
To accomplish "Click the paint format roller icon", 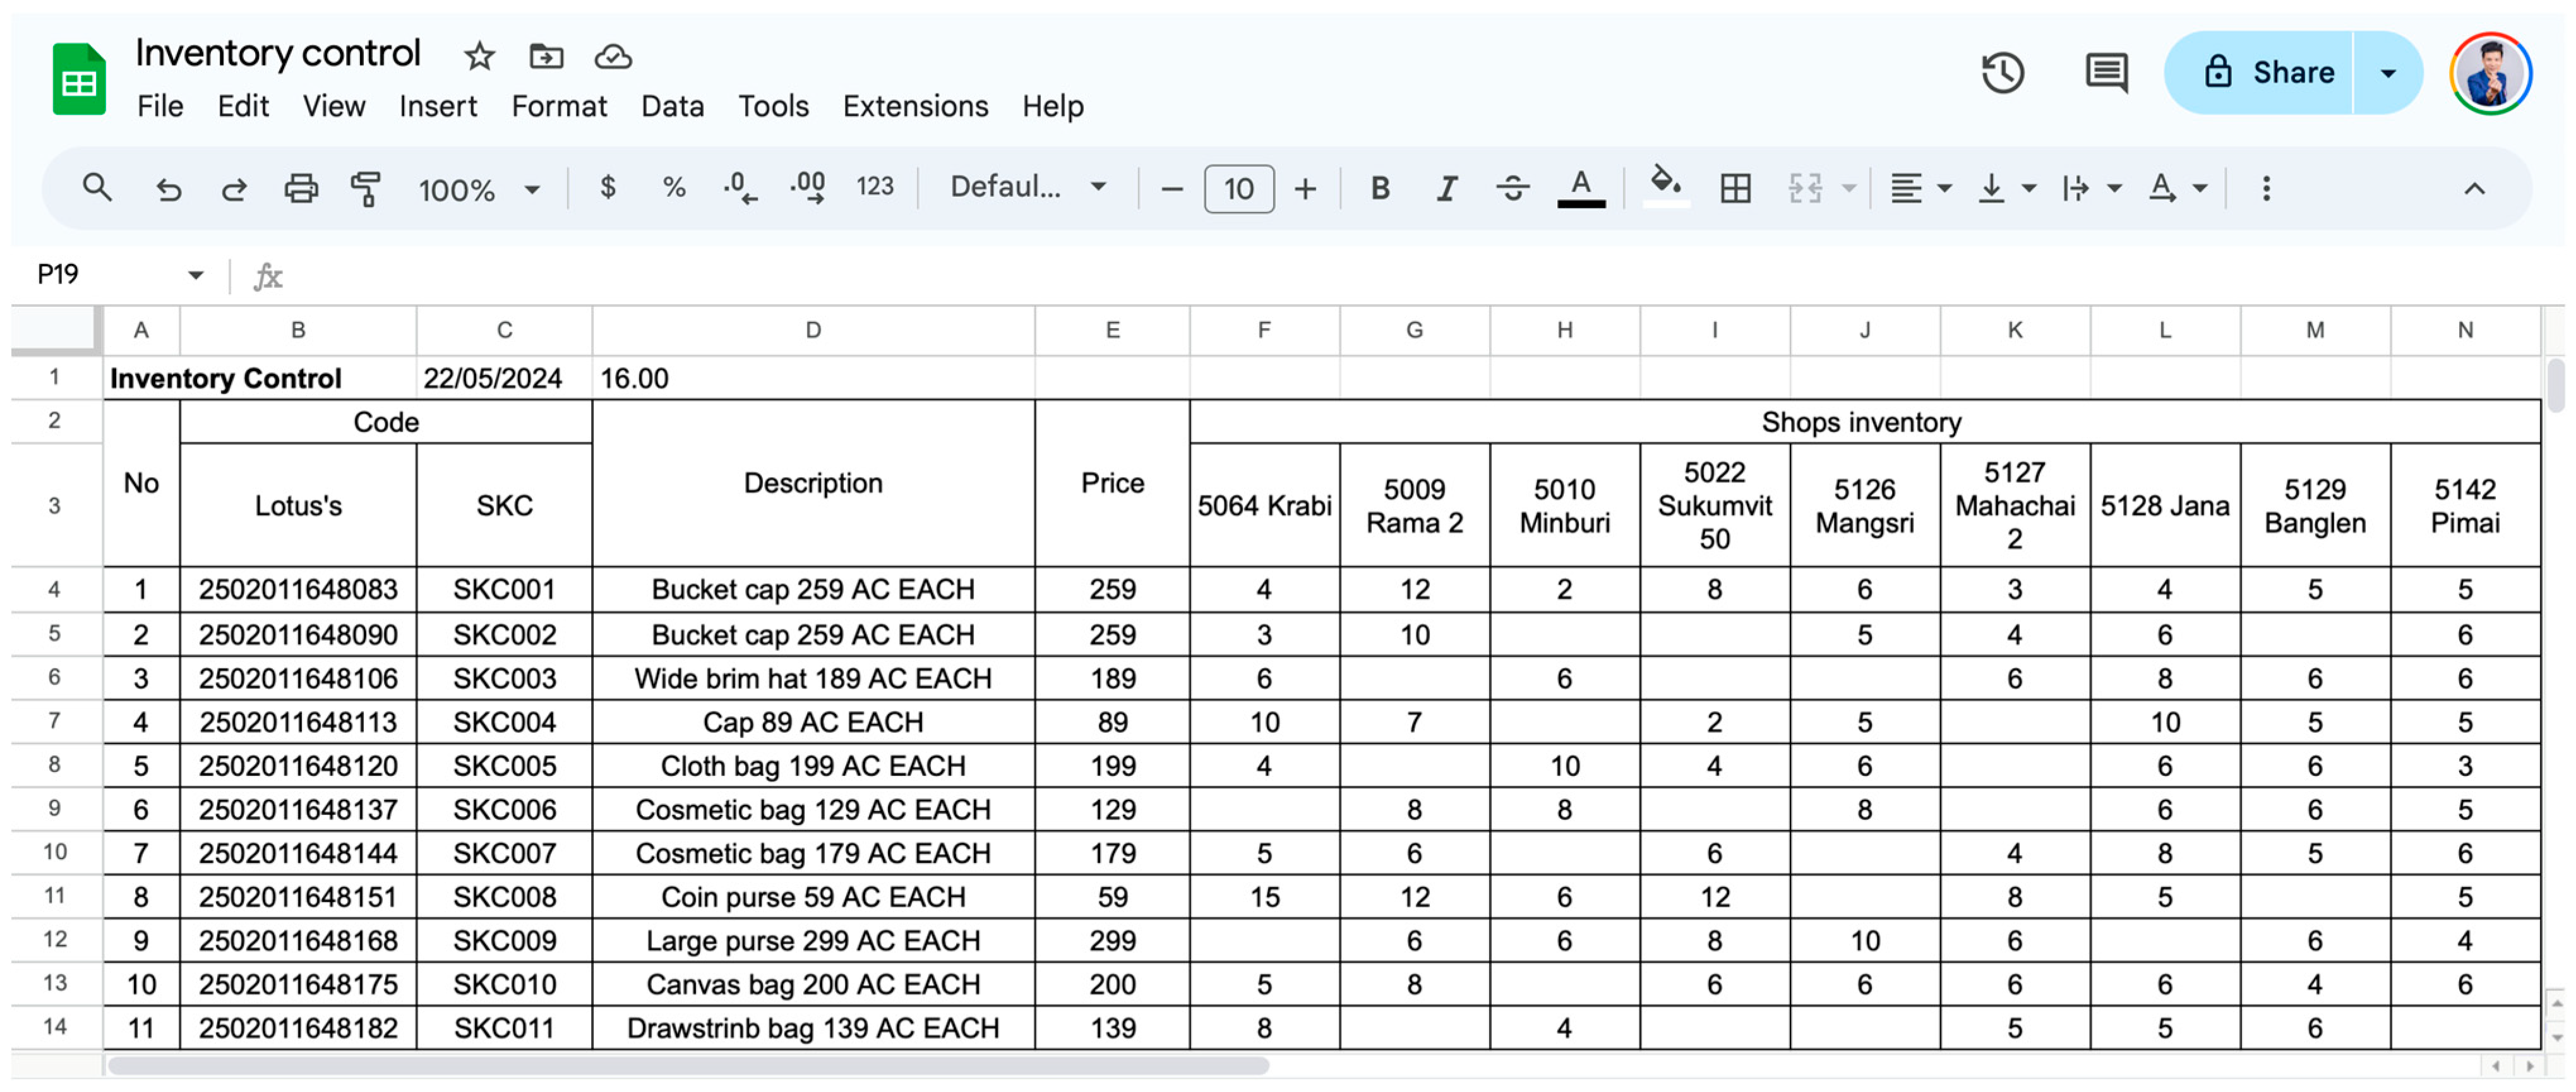I will (366, 188).
